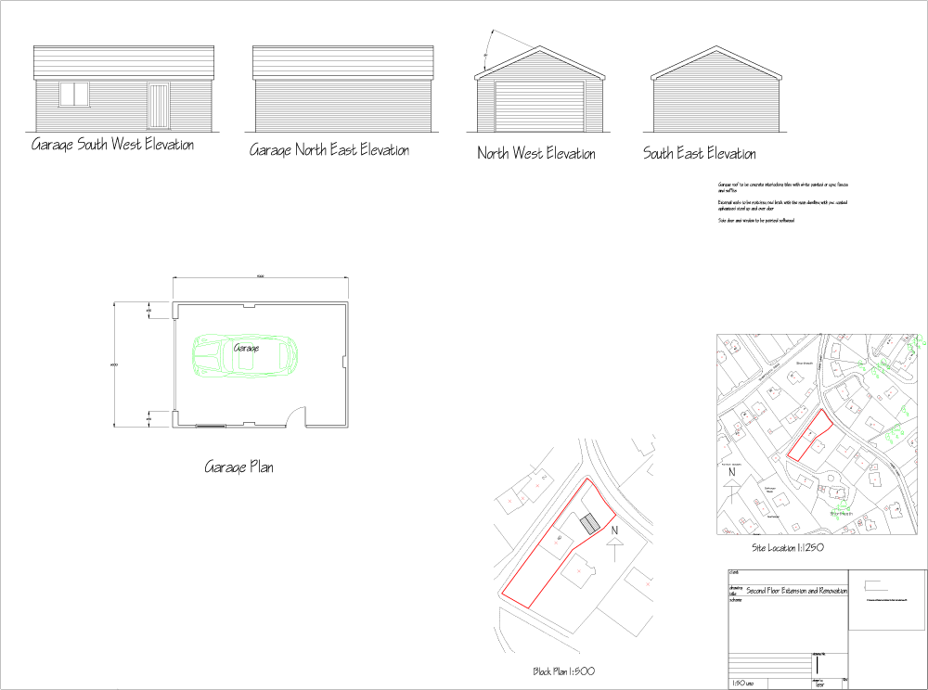Click the "Block Plan 1:500" caption
The image size is (928, 690).
(x=563, y=671)
